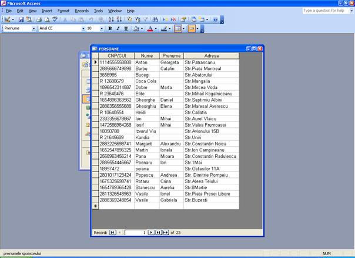The image size is (355, 258).
Task: Toggle Bold formatting
Action: click(x=110, y=28)
